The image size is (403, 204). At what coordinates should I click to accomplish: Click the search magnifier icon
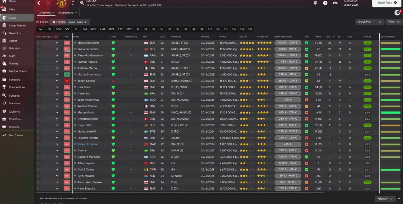coord(82,3)
